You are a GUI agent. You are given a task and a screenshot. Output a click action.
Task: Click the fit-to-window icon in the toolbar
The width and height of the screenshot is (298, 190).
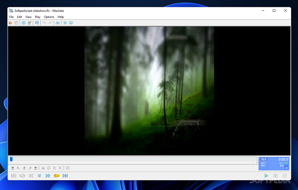click(65, 23)
